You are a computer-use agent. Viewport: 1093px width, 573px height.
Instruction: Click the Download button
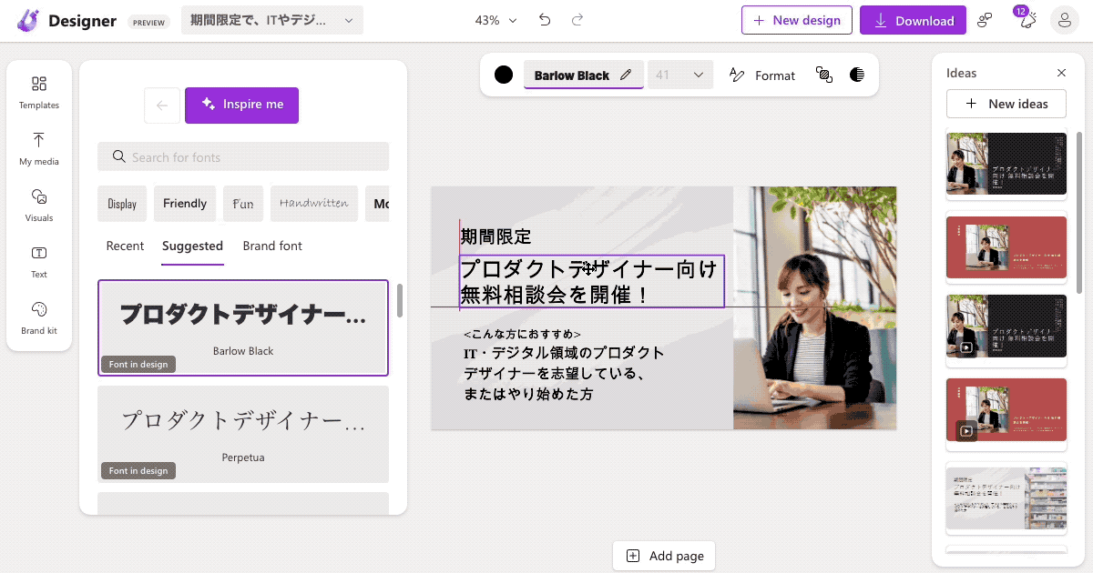click(x=913, y=19)
